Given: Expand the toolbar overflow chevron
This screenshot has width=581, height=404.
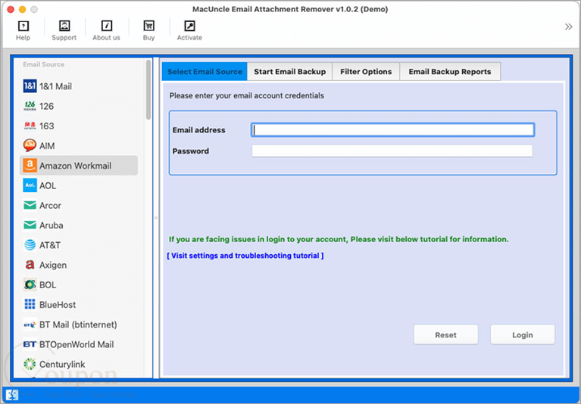Looking at the screenshot, I should (568, 26).
